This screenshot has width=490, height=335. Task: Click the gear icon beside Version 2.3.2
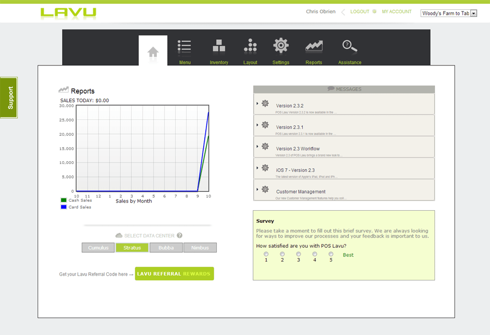(265, 103)
